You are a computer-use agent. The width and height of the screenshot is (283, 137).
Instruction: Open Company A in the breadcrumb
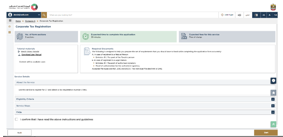(x=30, y=21)
